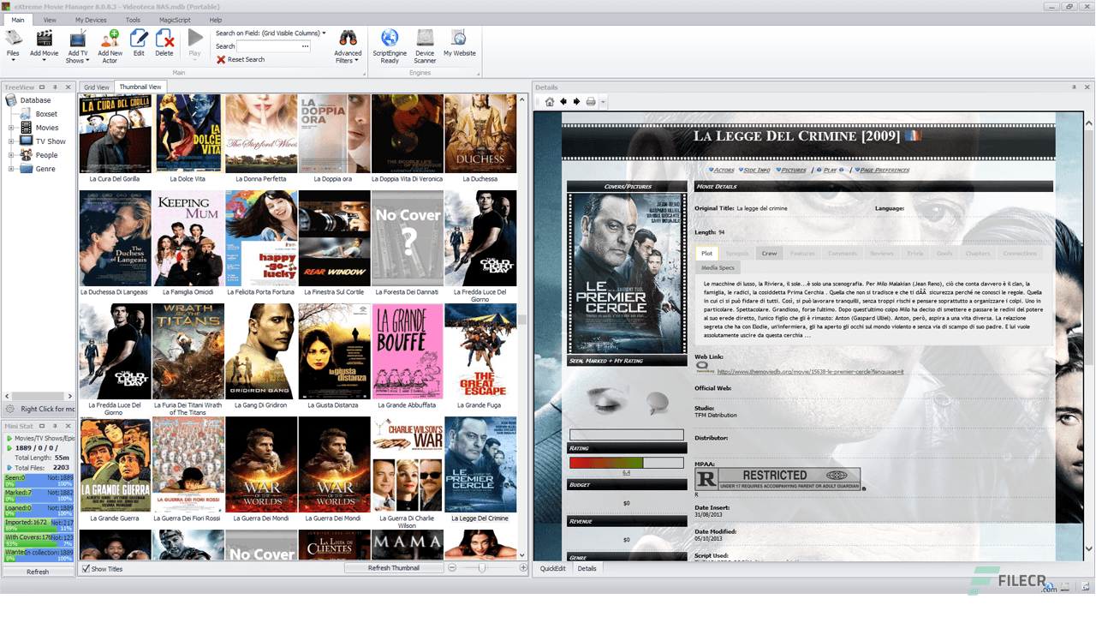Toggle the Show Titles checkbox
Viewport: 1096px width, 617px height.
tap(85, 568)
